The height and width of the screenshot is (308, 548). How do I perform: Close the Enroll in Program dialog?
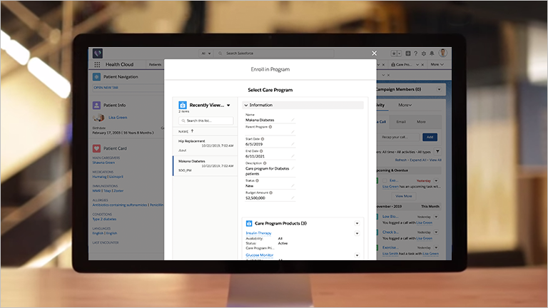374,53
